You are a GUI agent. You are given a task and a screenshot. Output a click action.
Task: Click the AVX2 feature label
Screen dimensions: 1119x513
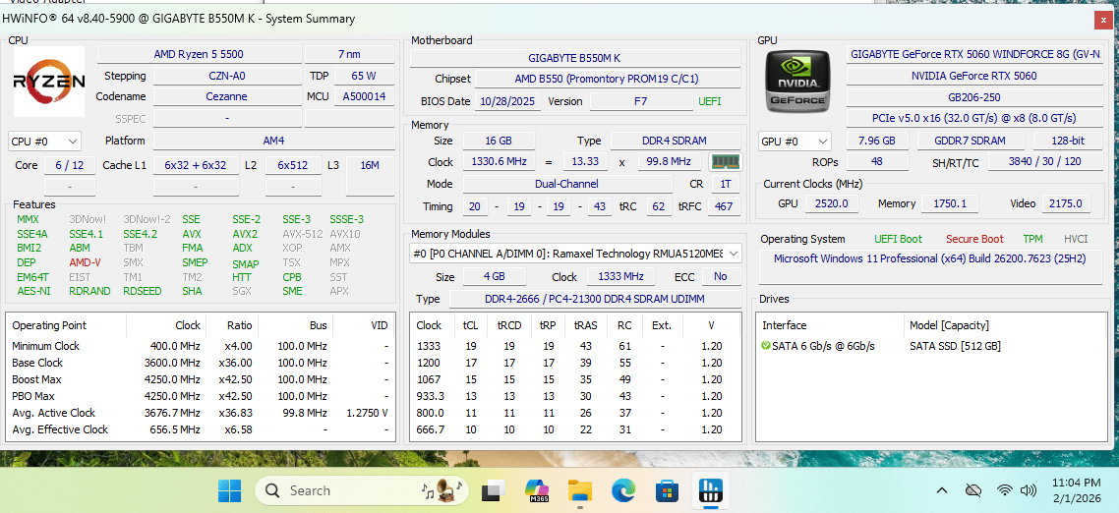pyautogui.click(x=245, y=234)
